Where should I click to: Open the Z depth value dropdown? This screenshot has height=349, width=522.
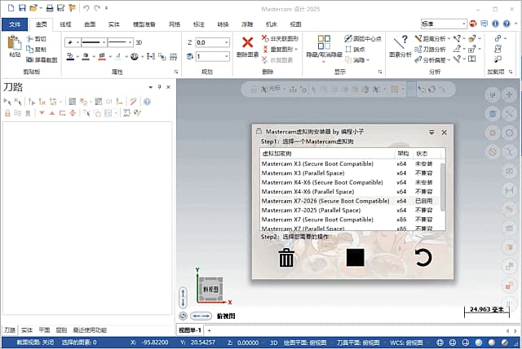226,42
